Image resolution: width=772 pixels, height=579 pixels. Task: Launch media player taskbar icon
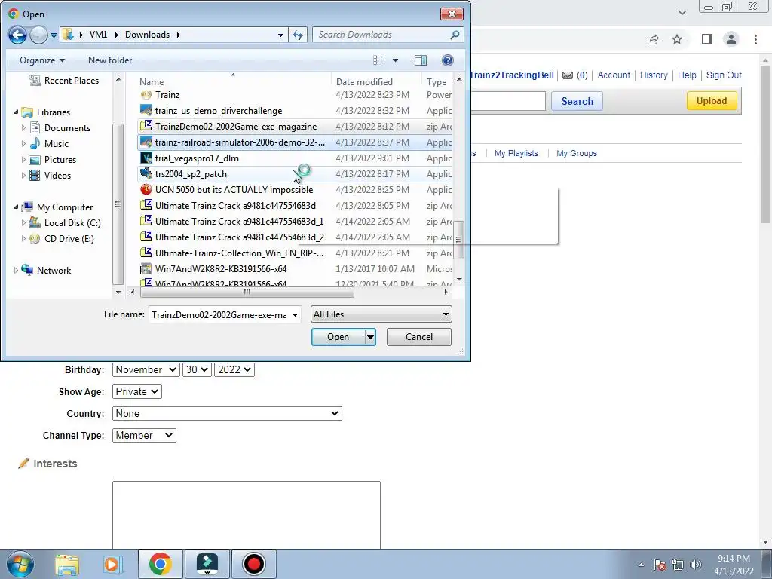(112, 564)
